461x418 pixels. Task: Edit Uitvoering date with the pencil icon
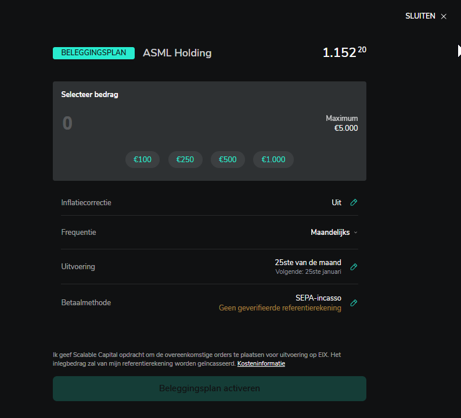point(354,267)
